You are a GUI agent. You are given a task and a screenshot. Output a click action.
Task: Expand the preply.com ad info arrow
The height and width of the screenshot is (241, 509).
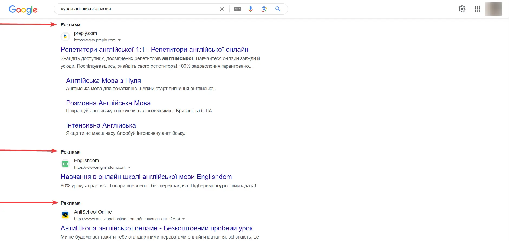119,40
